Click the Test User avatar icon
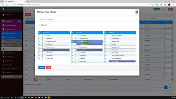 point(3,15)
